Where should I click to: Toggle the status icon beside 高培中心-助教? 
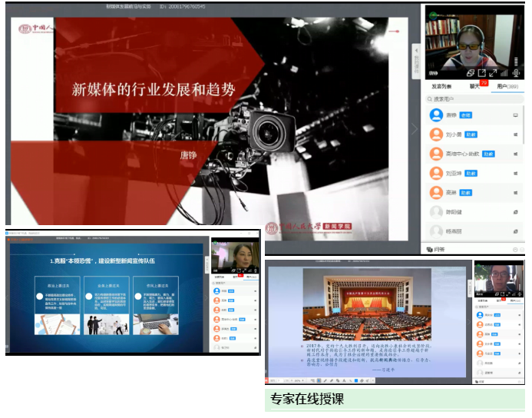(x=515, y=154)
